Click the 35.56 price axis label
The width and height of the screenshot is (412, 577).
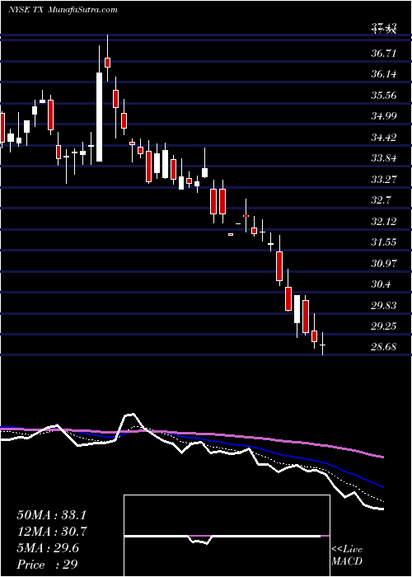point(384,96)
